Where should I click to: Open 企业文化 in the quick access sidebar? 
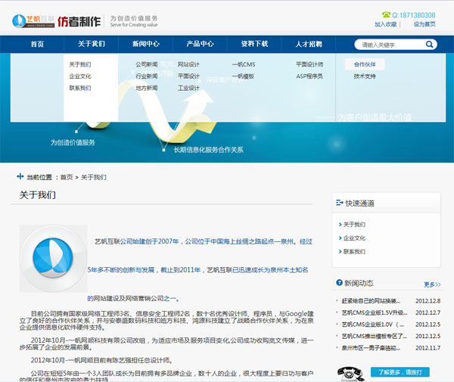354,238
